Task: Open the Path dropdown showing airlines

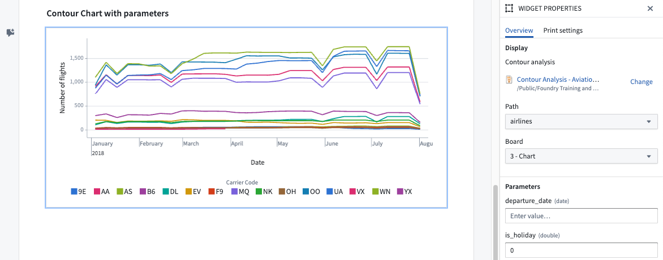Action: click(582, 121)
